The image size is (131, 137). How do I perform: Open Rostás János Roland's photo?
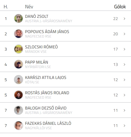coord(18,95)
